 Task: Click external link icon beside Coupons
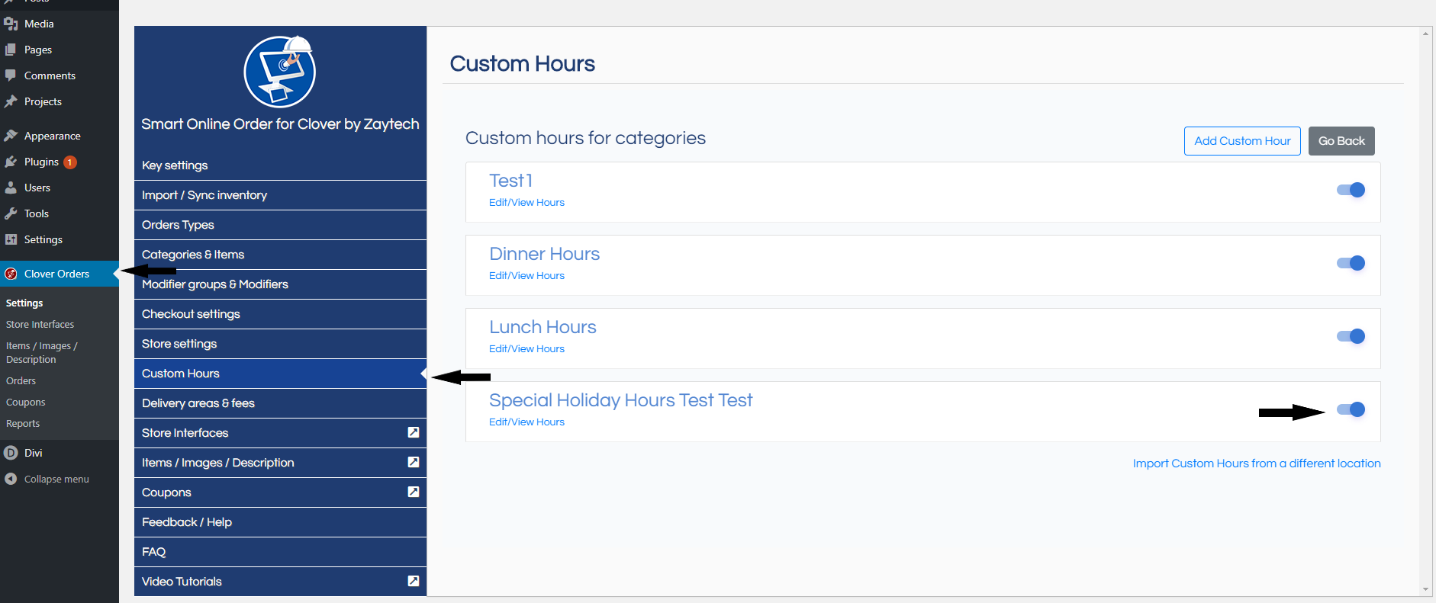coord(414,492)
